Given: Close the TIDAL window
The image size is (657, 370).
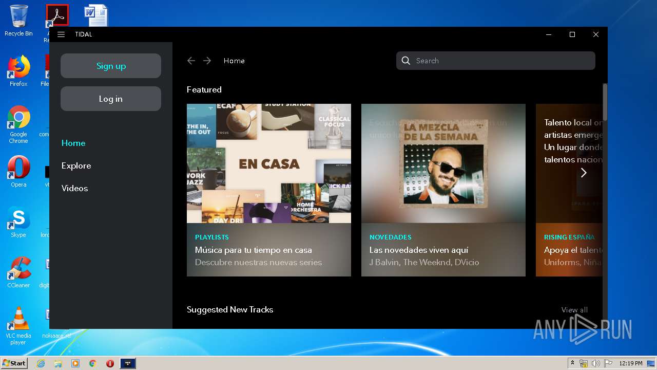Looking at the screenshot, I should coord(595,34).
